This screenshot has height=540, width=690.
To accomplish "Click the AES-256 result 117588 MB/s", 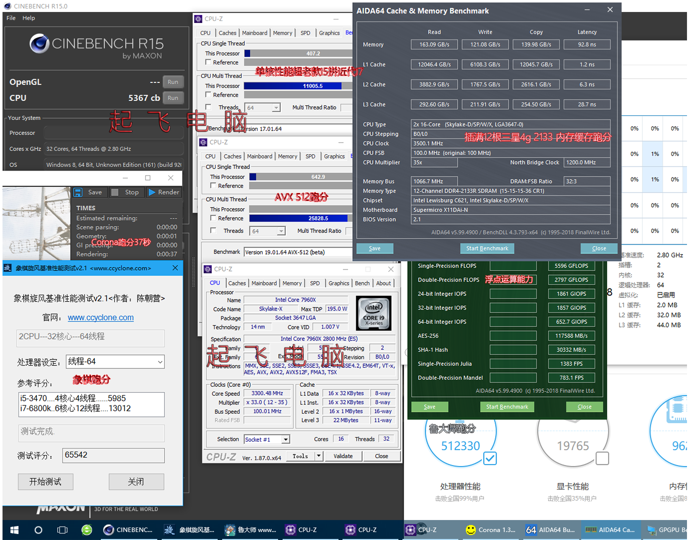I will (571, 336).
